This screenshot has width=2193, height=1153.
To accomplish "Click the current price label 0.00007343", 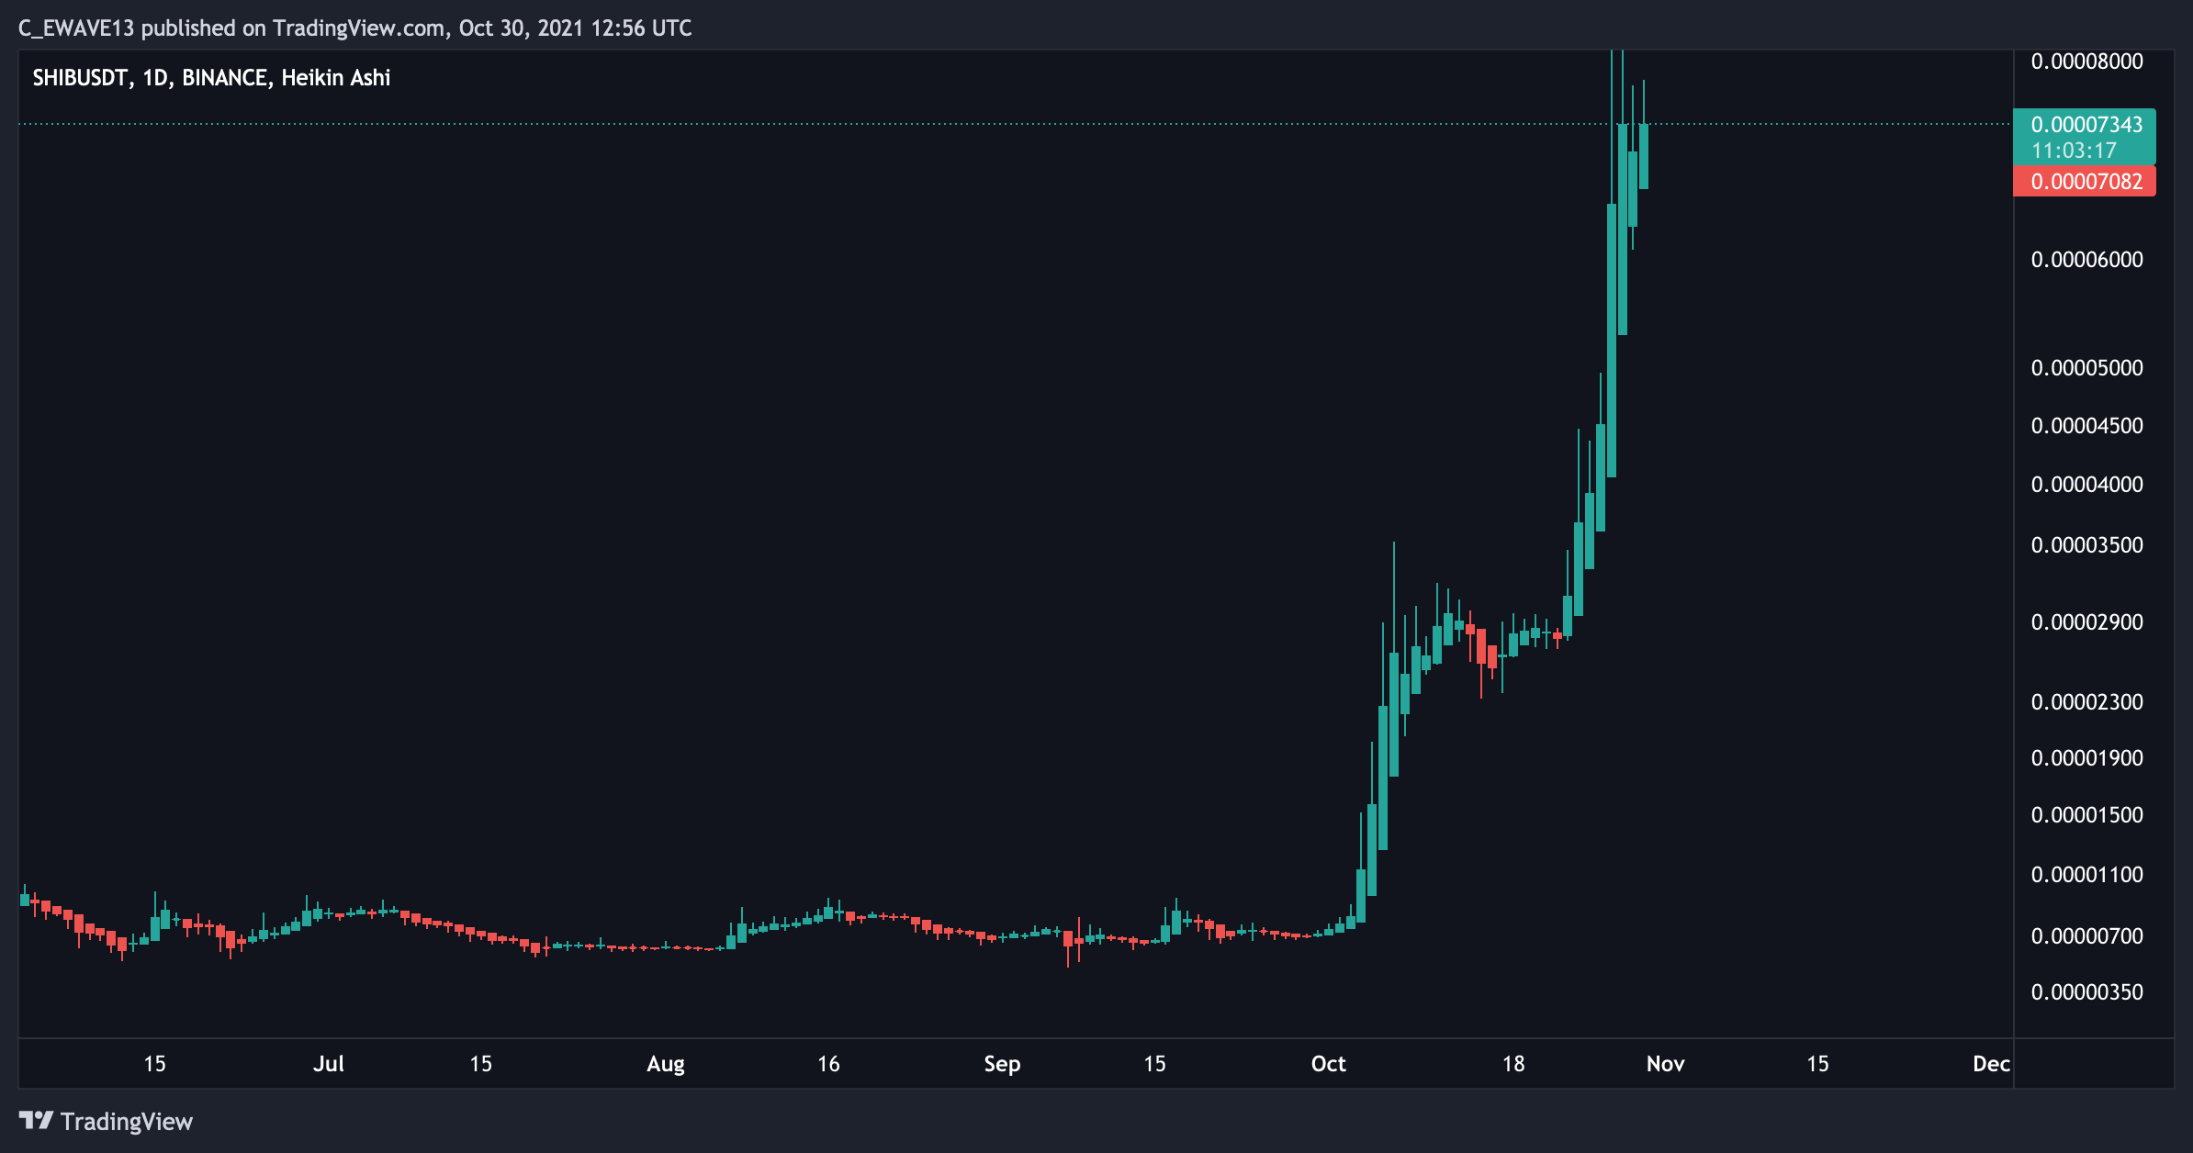I will 2086,125.
